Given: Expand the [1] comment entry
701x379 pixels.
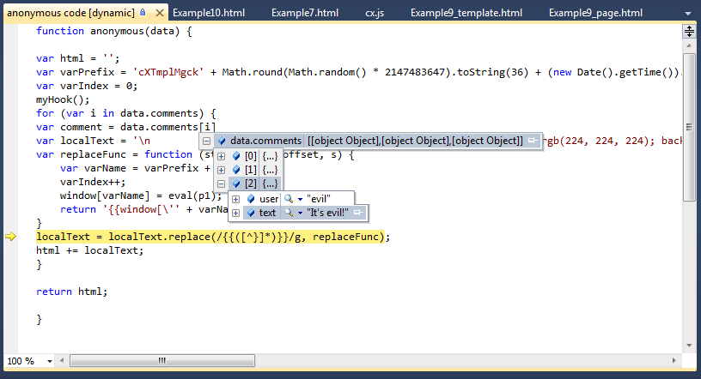Looking at the screenshot, I should click(x=221, y=170).
